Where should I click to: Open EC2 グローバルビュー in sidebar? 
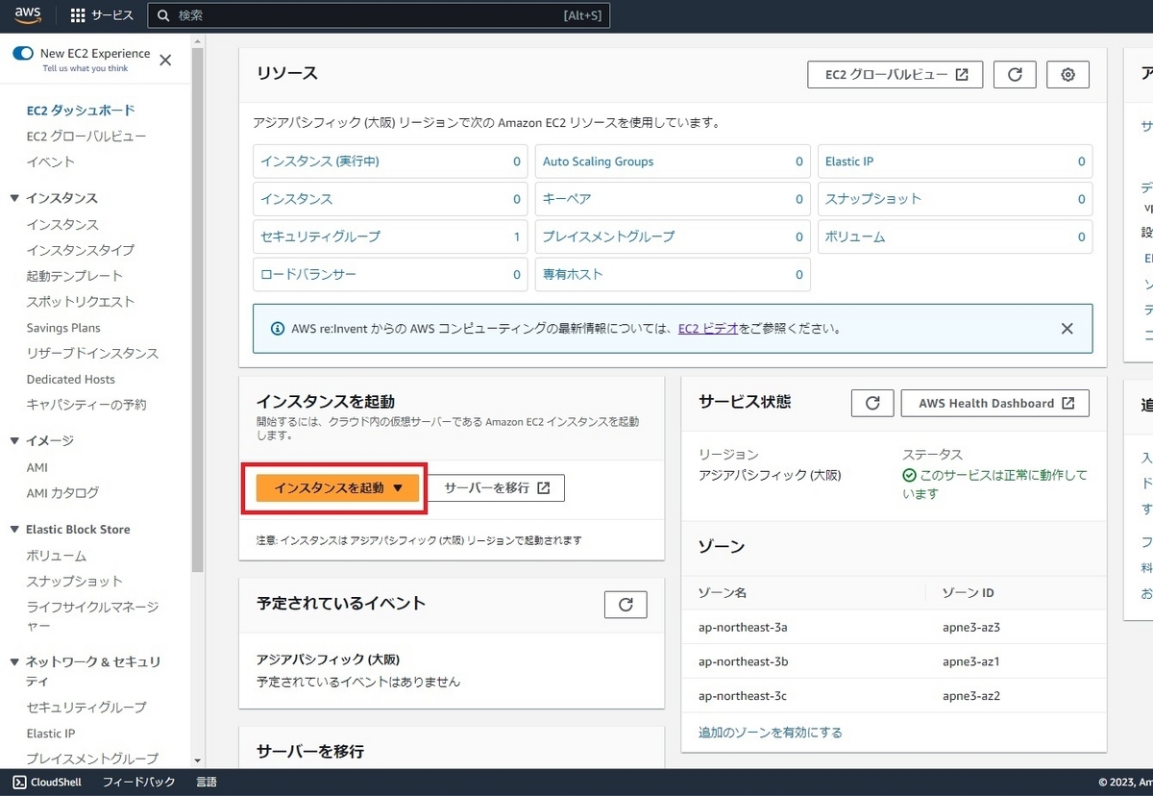(x=86, y=137)
